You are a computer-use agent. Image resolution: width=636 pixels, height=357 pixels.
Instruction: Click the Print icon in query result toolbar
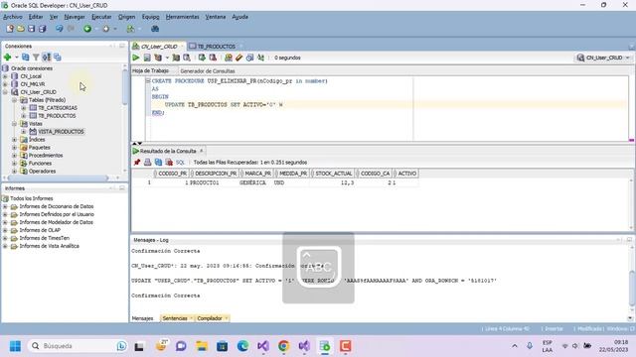click(x=148, y=163)
